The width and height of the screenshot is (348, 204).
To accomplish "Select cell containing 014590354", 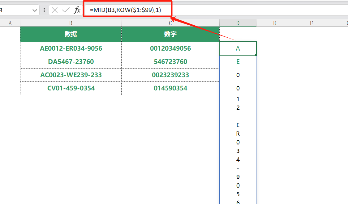I will coord(170,88).
